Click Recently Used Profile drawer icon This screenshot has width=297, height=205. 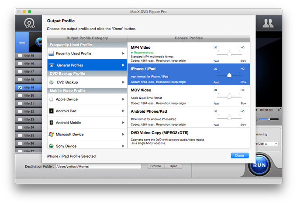click(x=51, y=54)
